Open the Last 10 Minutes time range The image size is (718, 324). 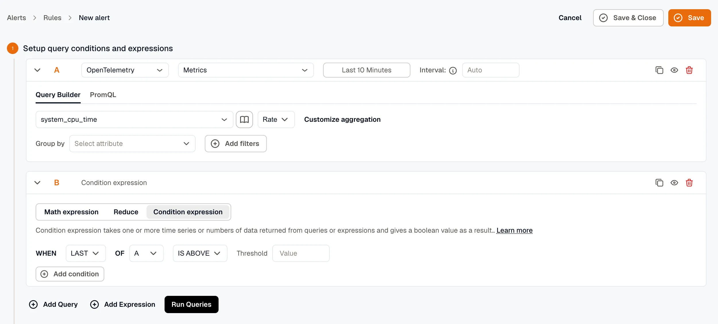pos(366,70)
